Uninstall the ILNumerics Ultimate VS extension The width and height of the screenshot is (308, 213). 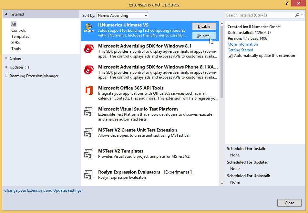204,36
